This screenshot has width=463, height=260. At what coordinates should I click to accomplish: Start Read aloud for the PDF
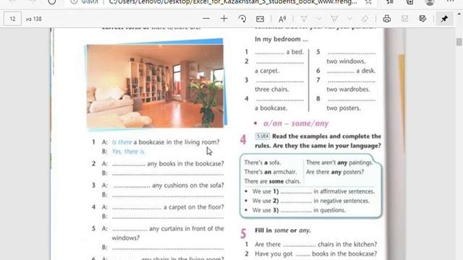pos(282,19)
